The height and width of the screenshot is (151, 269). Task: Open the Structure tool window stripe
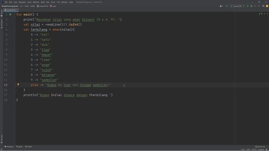click(2, 24)
